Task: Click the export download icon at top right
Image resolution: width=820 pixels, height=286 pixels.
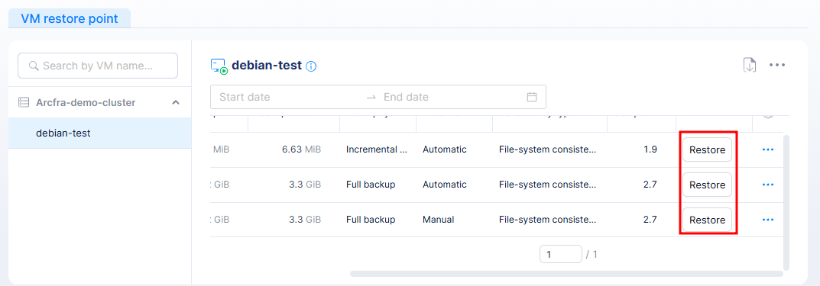Action: click(750, 66)
